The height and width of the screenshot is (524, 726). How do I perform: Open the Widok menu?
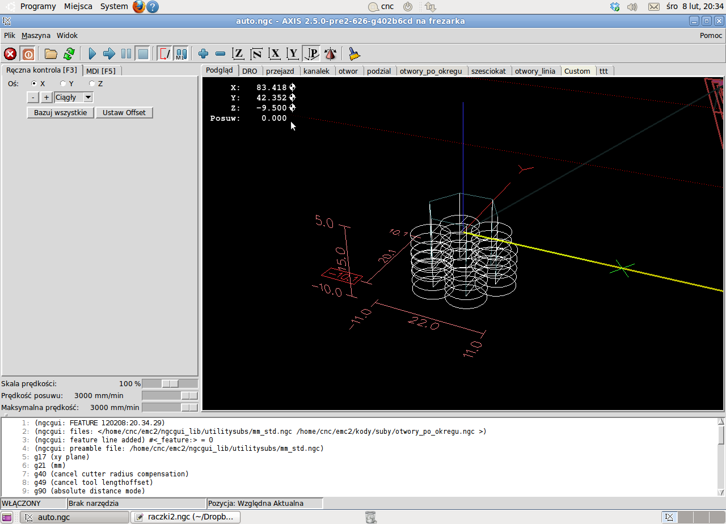pyautogui.click(x=67, y=35)
